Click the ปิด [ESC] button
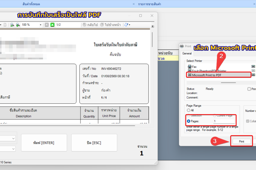This screenshot has height=170, width=256. pos(94,143)
